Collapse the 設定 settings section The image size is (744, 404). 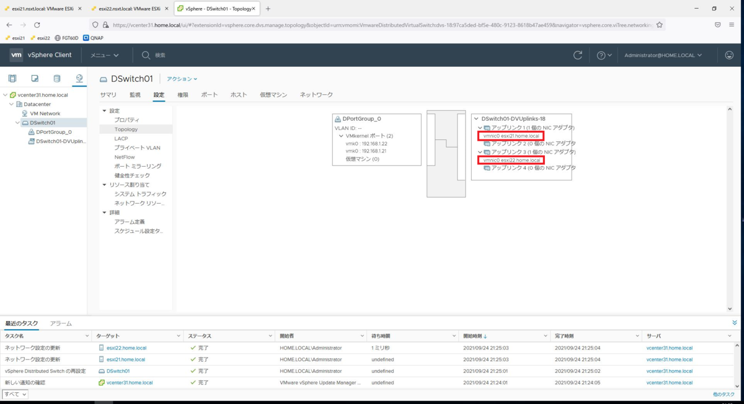click(x=104, y=110)
